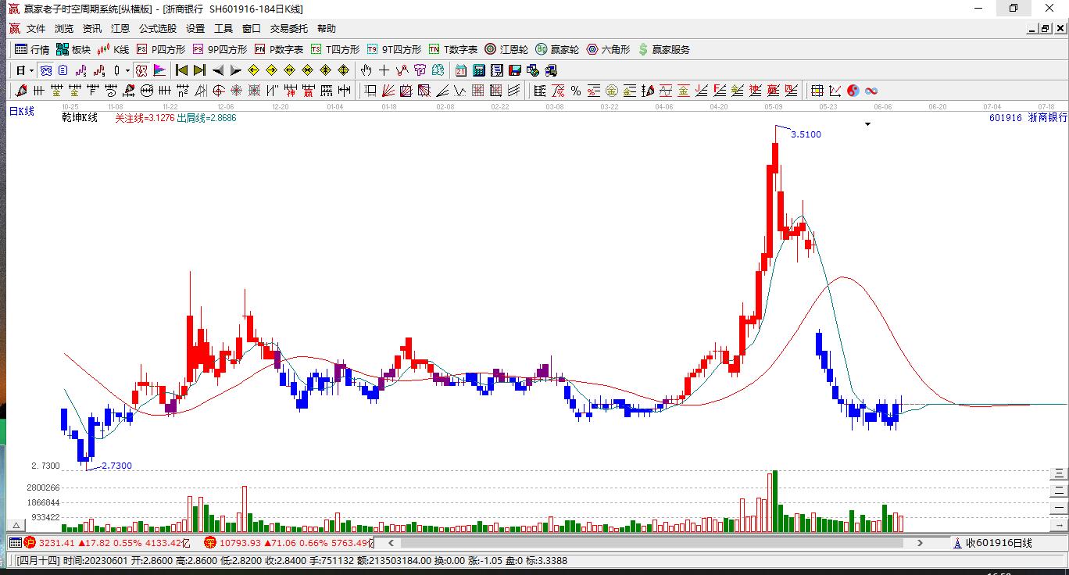Open the 赢家轮 winner wheel tool
Screen dimensions: 1069x575
[540, 49]
